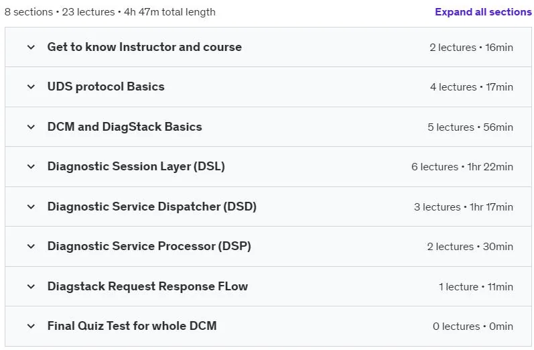Expand chevron beside DCM and DiagStack Basics
This screenshot has height=350, width=534.
coord(31,127)
